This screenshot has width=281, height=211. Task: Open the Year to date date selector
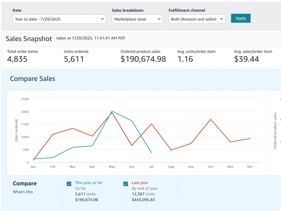59,19
